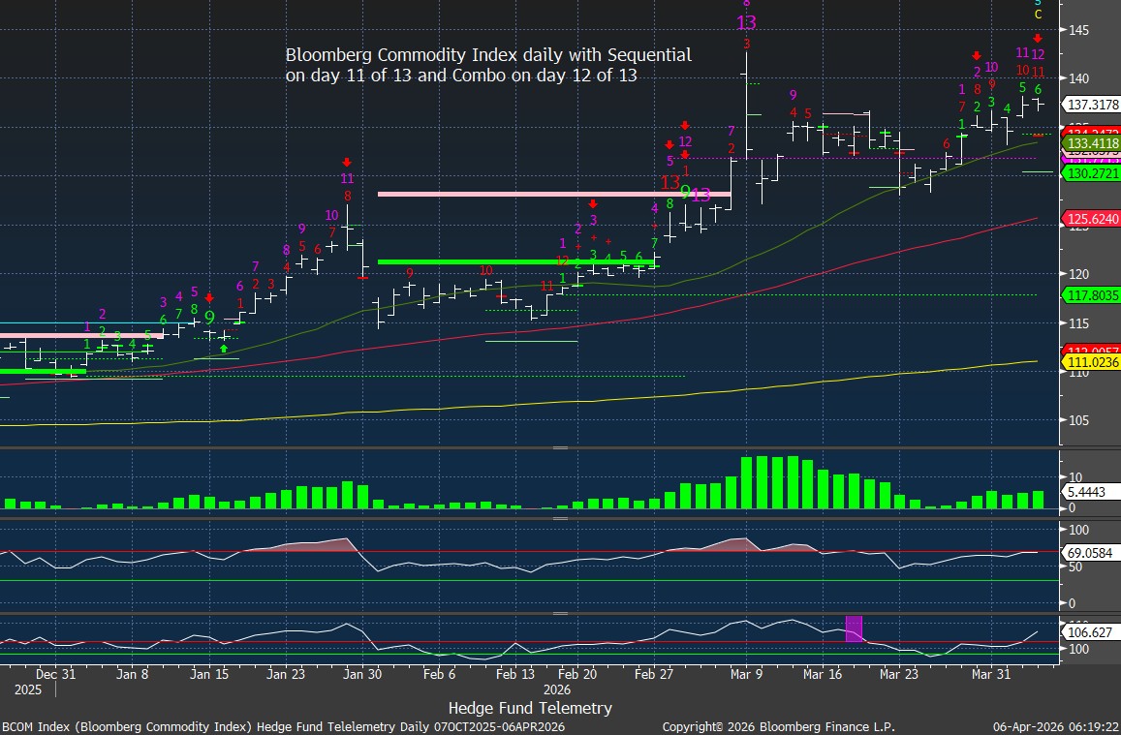Click the red down arrow above Jan 15
The height and width of the screenshot is (735, 1121).
point(209,298)
